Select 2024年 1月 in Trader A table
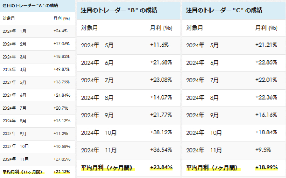 point(14,31)
